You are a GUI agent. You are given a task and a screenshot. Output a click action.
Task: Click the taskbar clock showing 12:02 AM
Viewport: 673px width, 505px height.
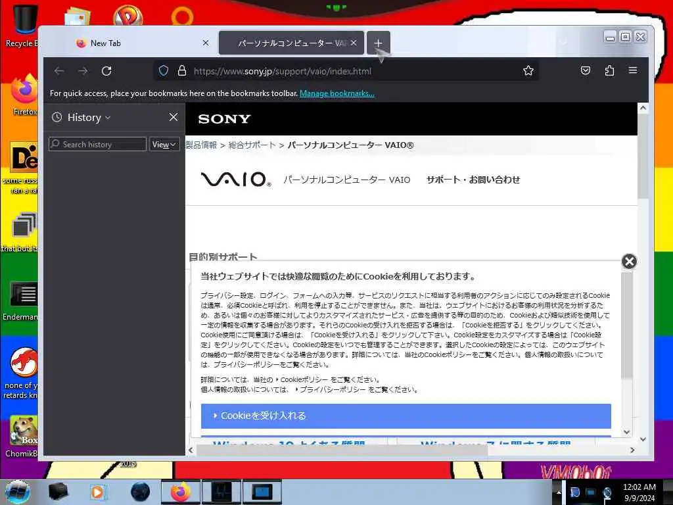point(639,492)
